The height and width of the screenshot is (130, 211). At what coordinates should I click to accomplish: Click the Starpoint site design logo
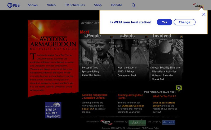tap(169, 122)
